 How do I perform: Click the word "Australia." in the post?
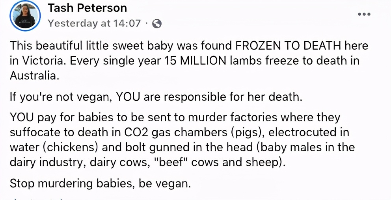coord(34,76)
